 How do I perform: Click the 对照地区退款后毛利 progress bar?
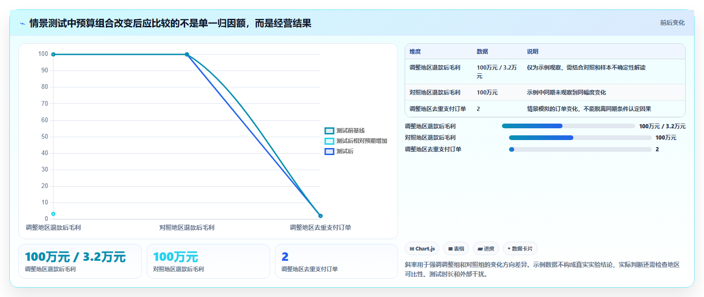coord(580,138)
